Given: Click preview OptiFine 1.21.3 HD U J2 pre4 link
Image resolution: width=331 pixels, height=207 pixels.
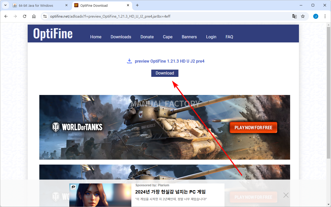Looking at the screenshot, I should click(x=170, y=61).
